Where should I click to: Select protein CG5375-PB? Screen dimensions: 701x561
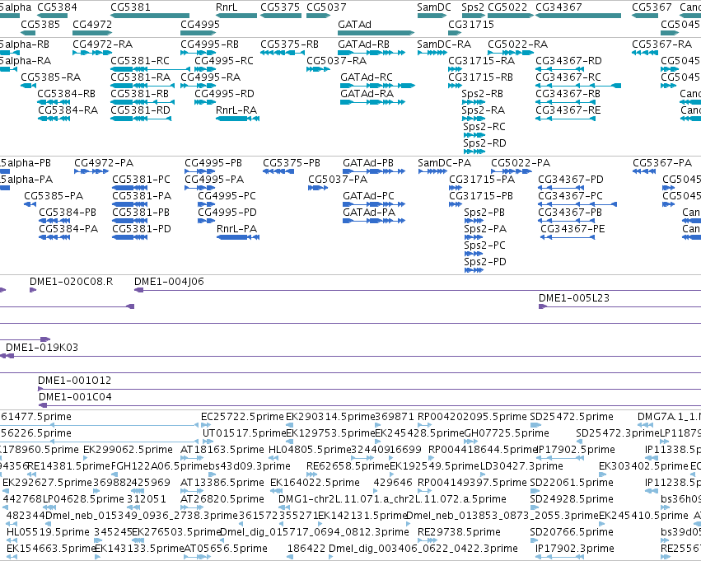point(292,163)
